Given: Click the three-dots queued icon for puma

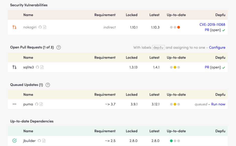Looking at the screenshot, I should click(x=15, y=104).
